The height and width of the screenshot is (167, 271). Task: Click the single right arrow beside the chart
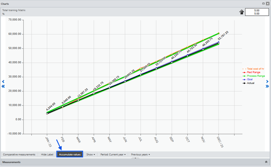coord(267,82)
